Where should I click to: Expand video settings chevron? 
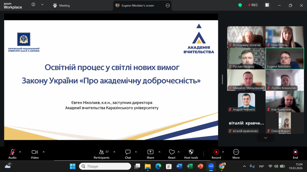pos(44,152)
